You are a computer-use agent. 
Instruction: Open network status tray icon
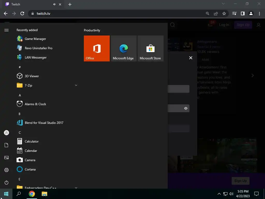tap(225, 194)
